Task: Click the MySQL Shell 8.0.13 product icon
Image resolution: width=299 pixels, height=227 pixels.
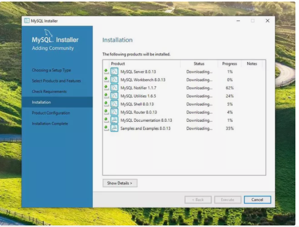Action: 114,104
